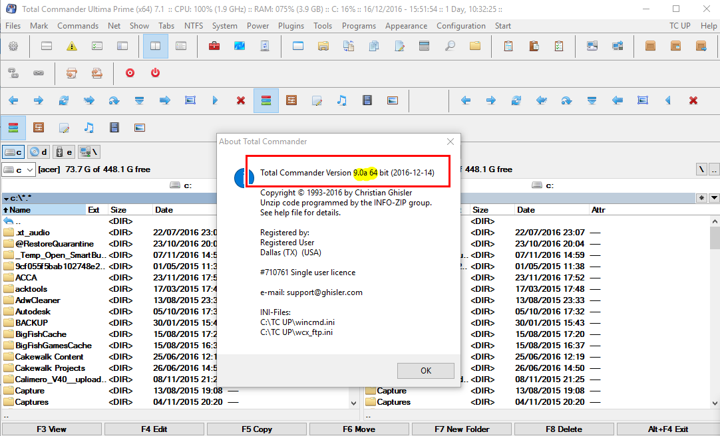Click the red circular target icon
The width and height of the screenshot is (720, 436).
(130, 72)
